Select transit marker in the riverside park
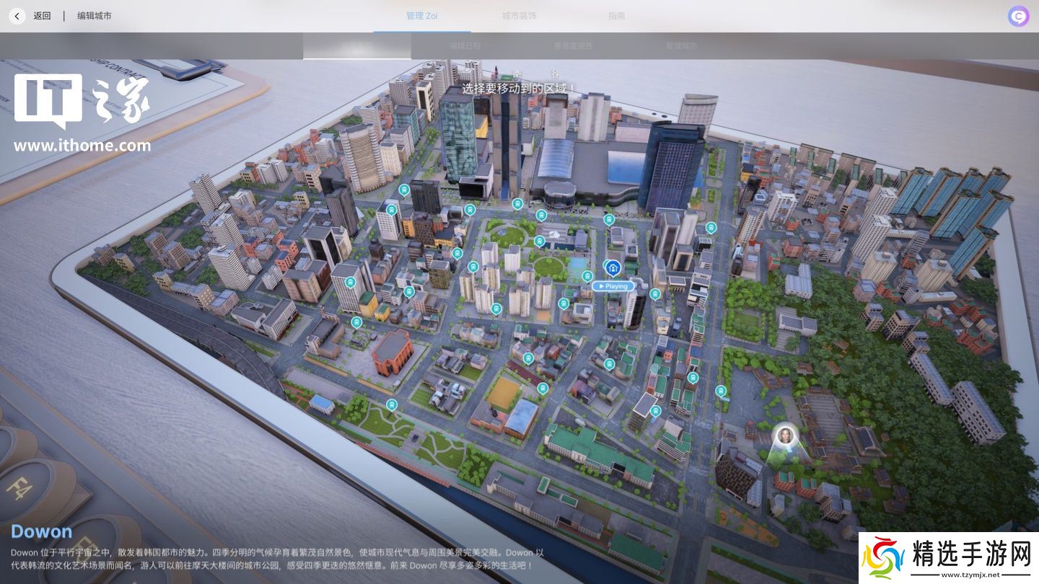The image size is (1039, 584). (392, 404)
